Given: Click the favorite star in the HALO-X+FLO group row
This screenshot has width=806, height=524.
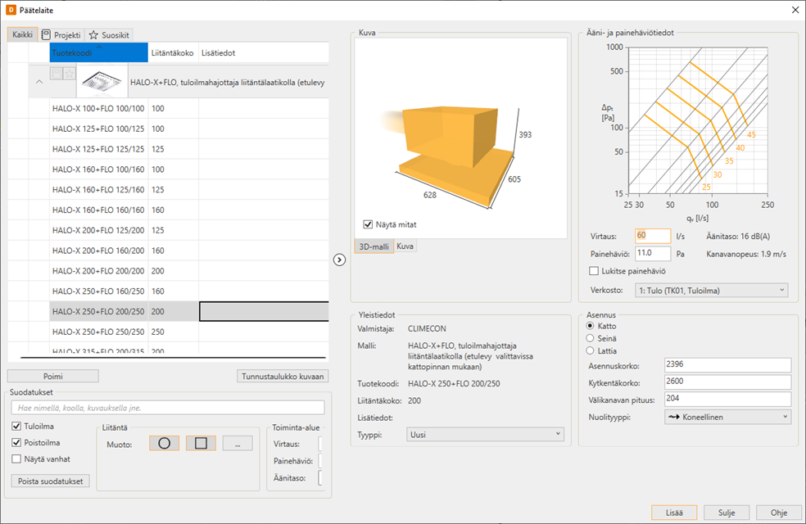Looking at the screenshot, I should [x=70, y=74].
